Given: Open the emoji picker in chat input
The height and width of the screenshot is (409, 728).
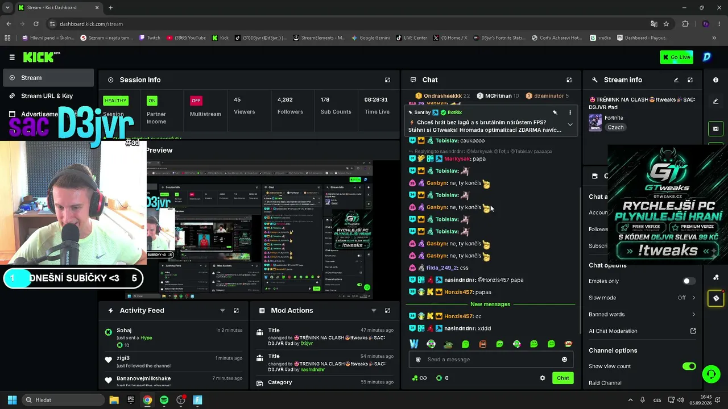Looking at the screenshot, I should pos(564,360).
